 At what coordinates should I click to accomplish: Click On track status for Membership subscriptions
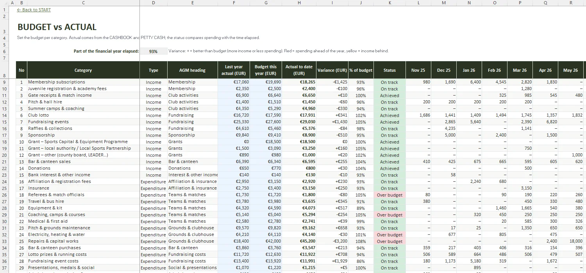[x=389, y=82]
